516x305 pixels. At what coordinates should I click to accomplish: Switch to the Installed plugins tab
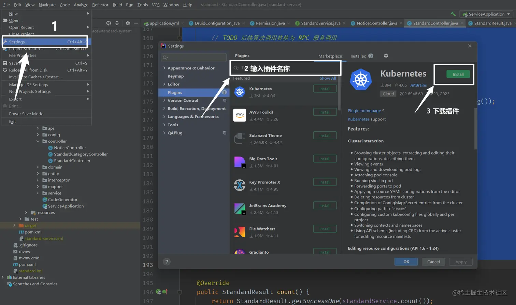362,56
